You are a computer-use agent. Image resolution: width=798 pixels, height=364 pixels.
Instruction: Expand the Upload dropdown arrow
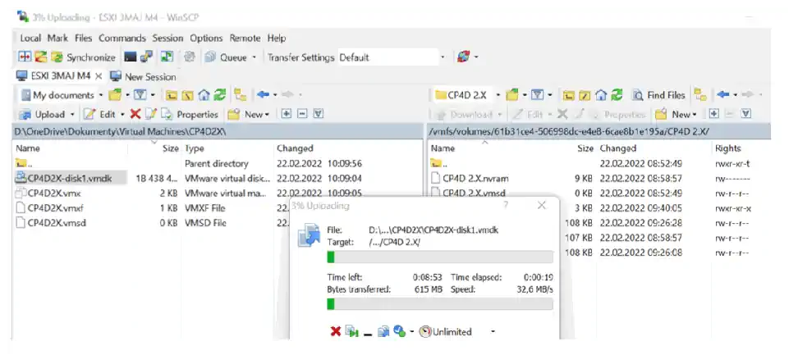(x=72, y=115)
